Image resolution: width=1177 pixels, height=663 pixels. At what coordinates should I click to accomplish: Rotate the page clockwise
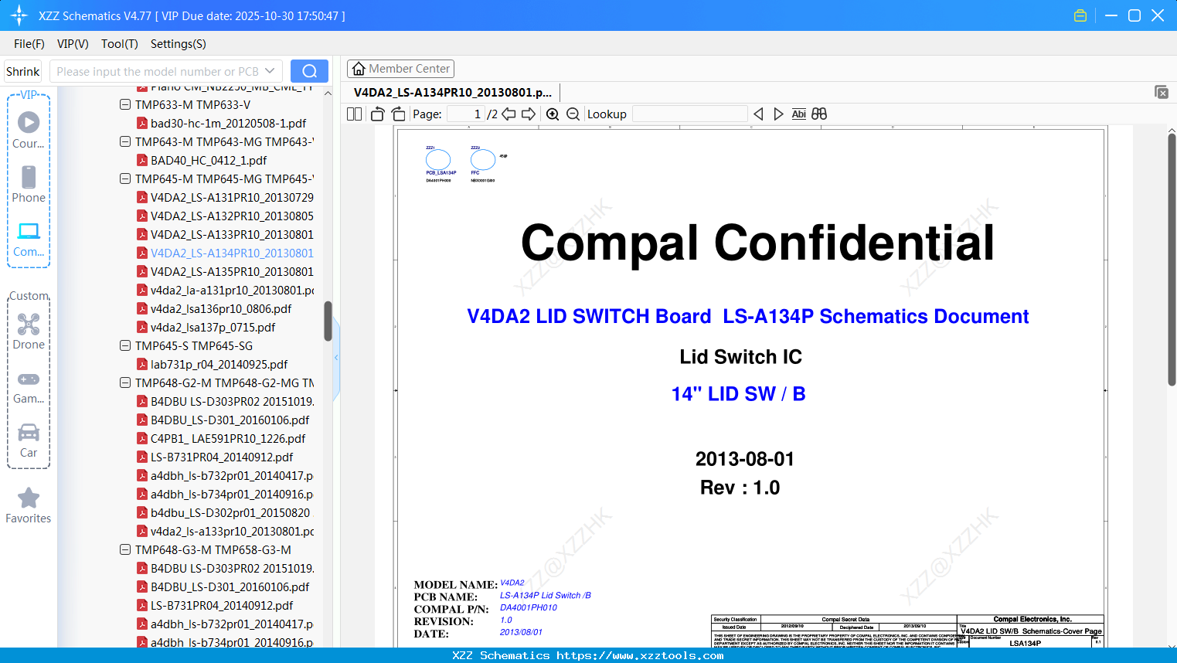pyautogui.click(x=399, y=114)
